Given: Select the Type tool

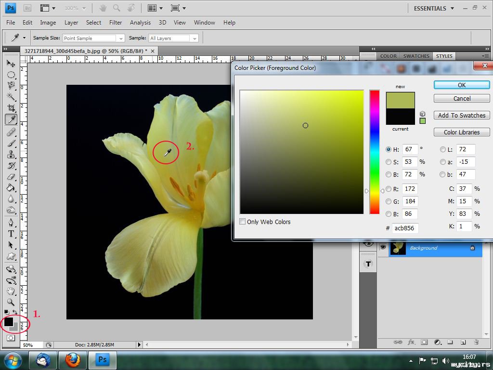Looking at the screenshot, I should point(11,234).
